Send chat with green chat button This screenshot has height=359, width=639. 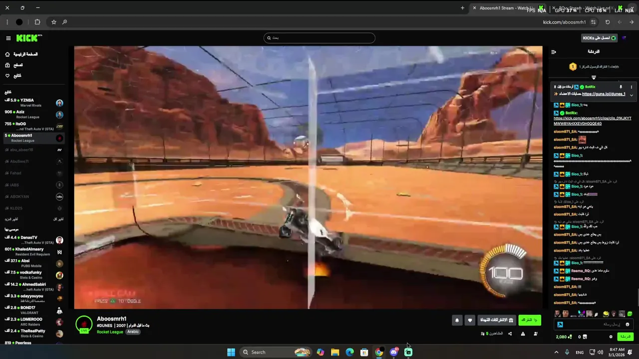(625, 337)
